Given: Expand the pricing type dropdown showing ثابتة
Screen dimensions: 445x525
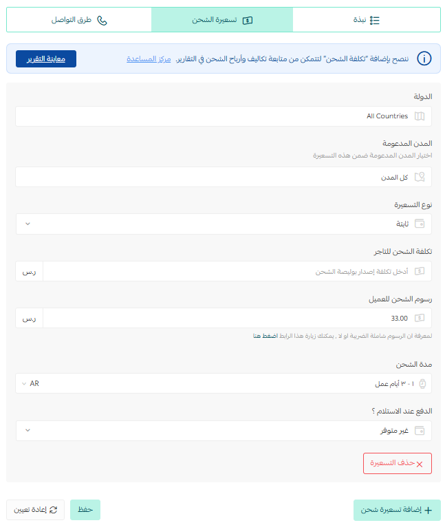Looking at the screenshot, I should [x=224, y=224].
